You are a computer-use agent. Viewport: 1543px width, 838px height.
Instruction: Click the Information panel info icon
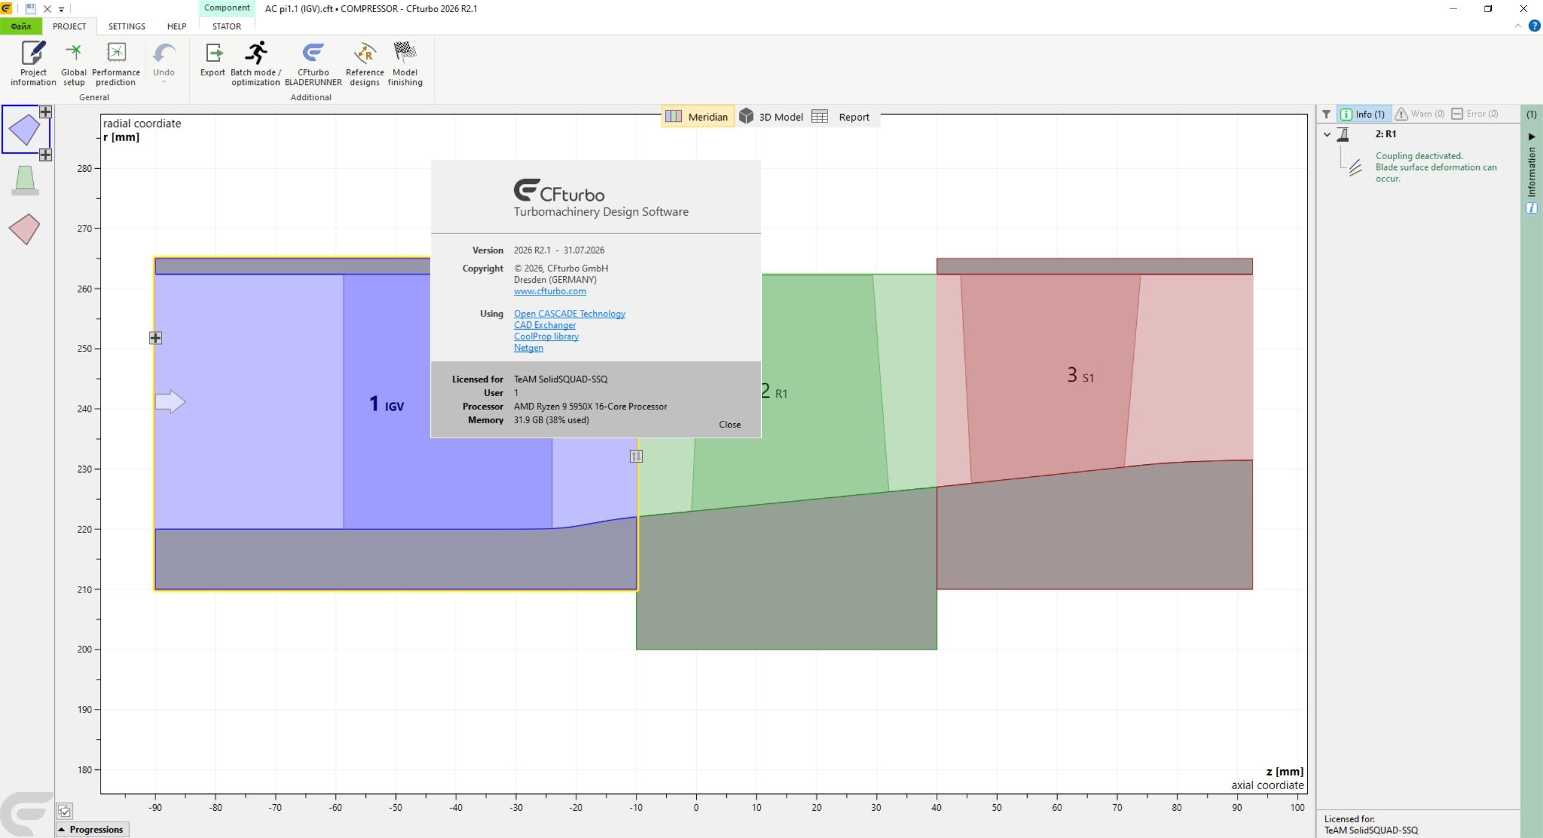(1532, 208)
